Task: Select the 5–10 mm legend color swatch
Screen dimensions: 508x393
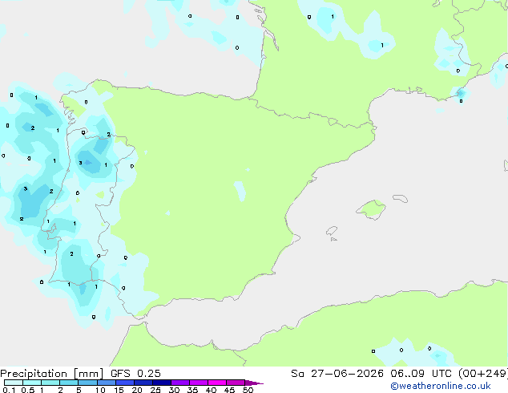Action: (87, 383)
